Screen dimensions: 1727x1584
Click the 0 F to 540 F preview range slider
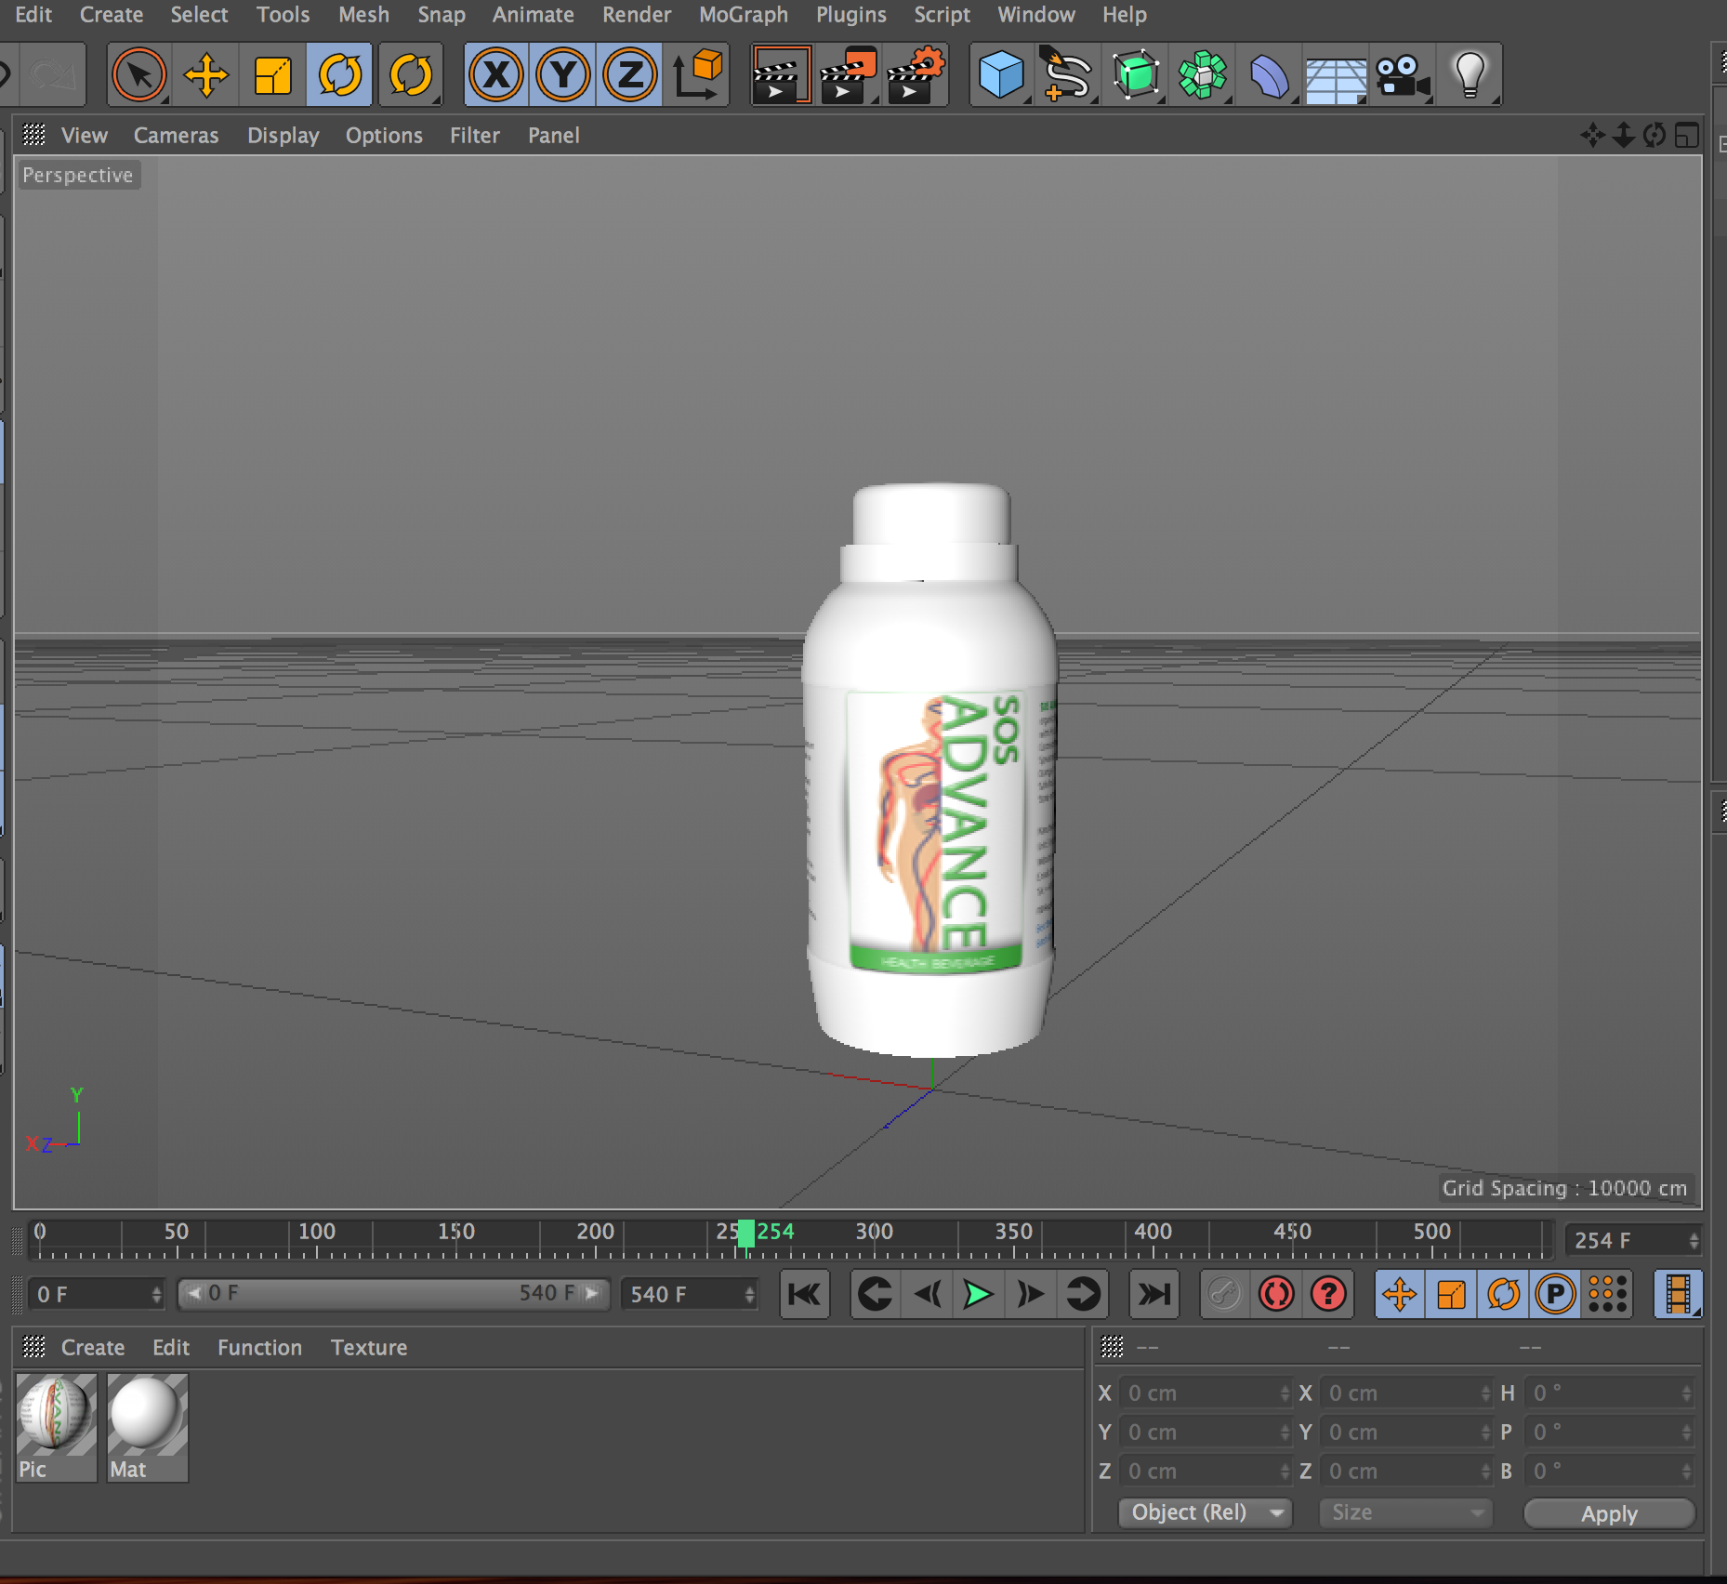click(392, 1294)
